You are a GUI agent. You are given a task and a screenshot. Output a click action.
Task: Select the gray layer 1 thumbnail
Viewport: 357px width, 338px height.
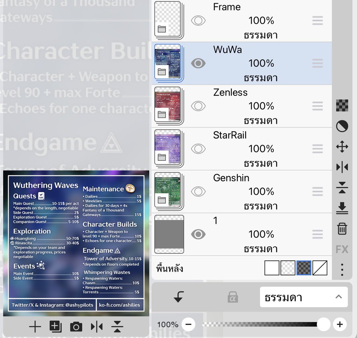[169, 234]
